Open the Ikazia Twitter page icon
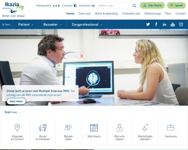The image size is (188, 150). click(x=148, y=24)
